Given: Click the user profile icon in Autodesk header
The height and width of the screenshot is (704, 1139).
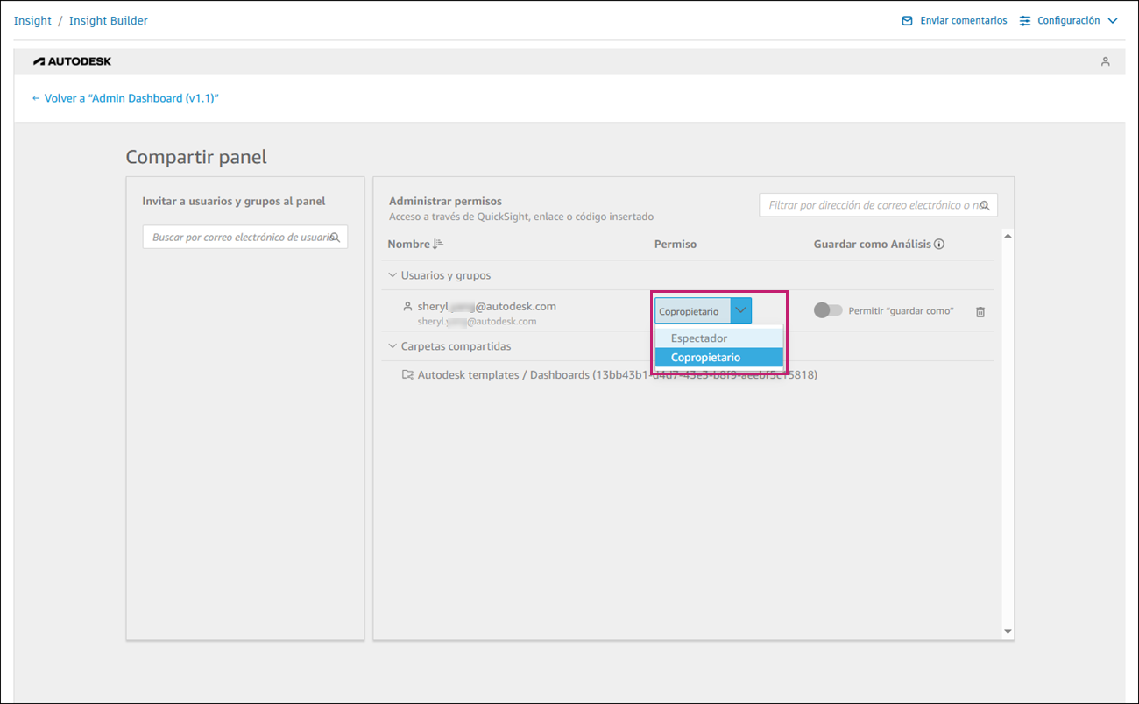Looking at the screenshot, I should (x=1106, y=62).
